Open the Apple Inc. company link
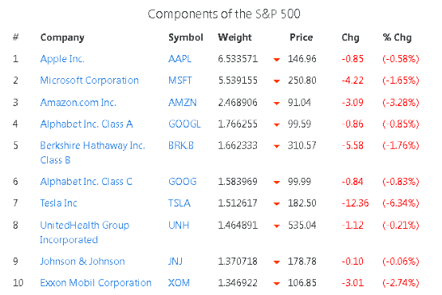This screenshot has width=442, height=295. click(x=62, y=59)
